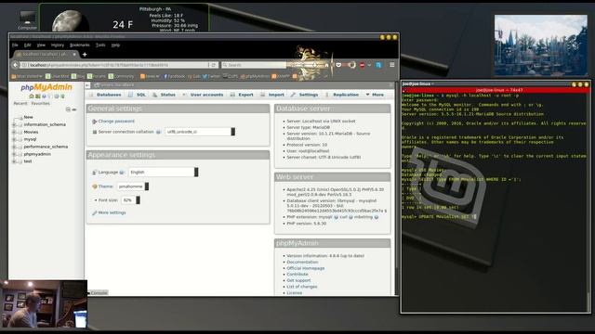Click the sidebar log out icon
The height and width of the screenshot is (334, 595).
37,96
